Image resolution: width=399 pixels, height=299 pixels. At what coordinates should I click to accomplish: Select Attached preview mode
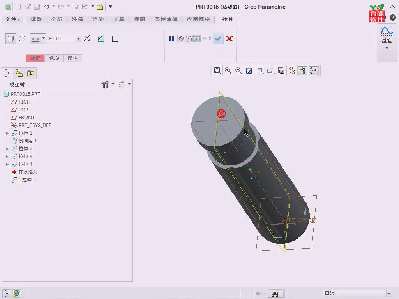click(197, 39)
